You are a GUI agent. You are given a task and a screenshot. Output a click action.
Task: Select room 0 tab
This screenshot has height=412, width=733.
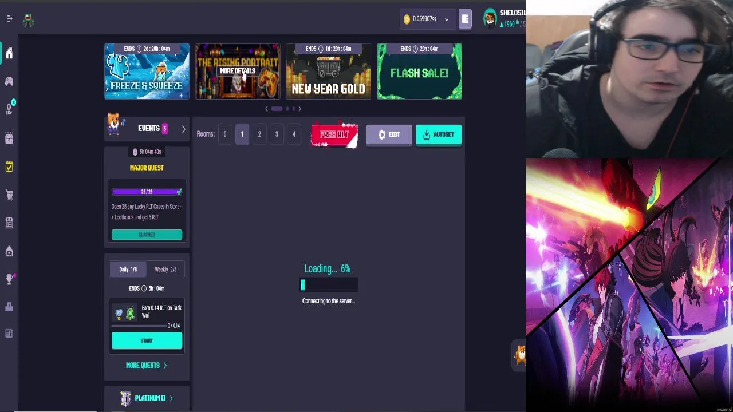[x=224, y=134]
